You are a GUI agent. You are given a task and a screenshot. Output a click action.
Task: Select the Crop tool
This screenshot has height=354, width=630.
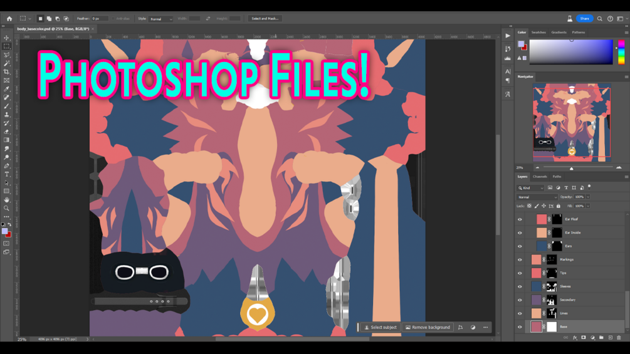pos(6,72)
